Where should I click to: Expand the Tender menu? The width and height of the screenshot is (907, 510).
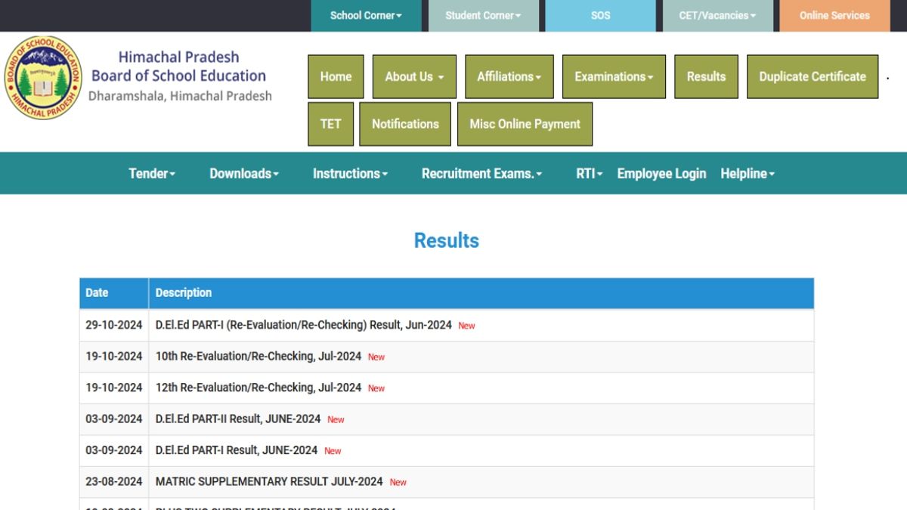[152, 174]
